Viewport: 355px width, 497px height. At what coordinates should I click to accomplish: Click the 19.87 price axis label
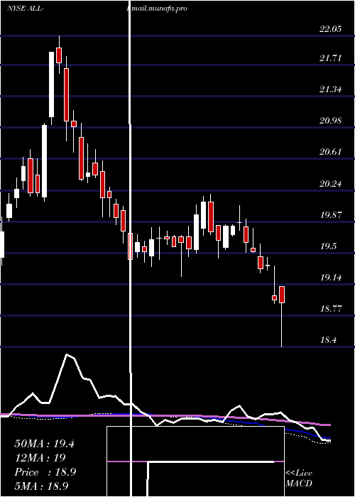click(x=332, y=215)
